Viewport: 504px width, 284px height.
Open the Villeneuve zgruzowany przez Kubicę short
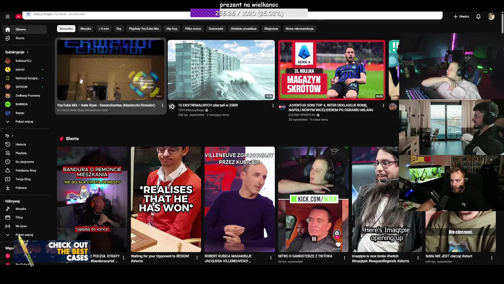tap(239, 199)
